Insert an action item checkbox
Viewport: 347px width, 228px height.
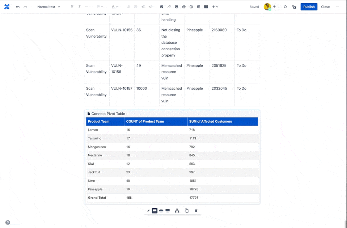(x=162, y=7)
